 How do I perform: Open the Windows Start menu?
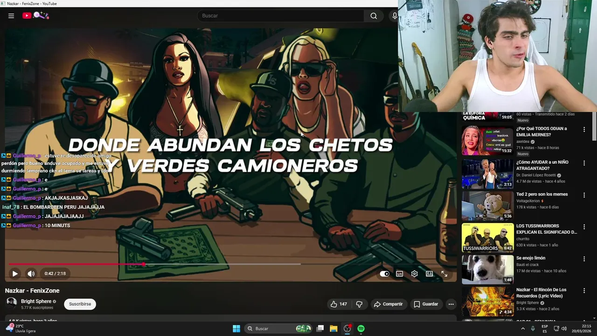click(236, 329)
